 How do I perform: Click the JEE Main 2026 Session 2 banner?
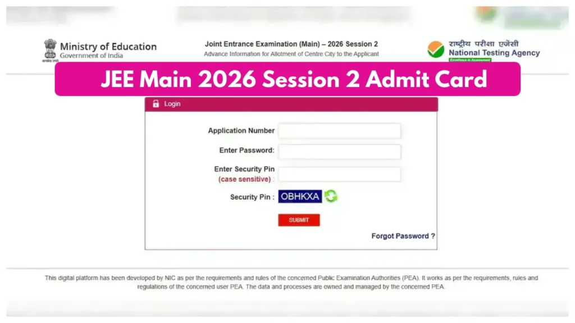click(289, 79)
